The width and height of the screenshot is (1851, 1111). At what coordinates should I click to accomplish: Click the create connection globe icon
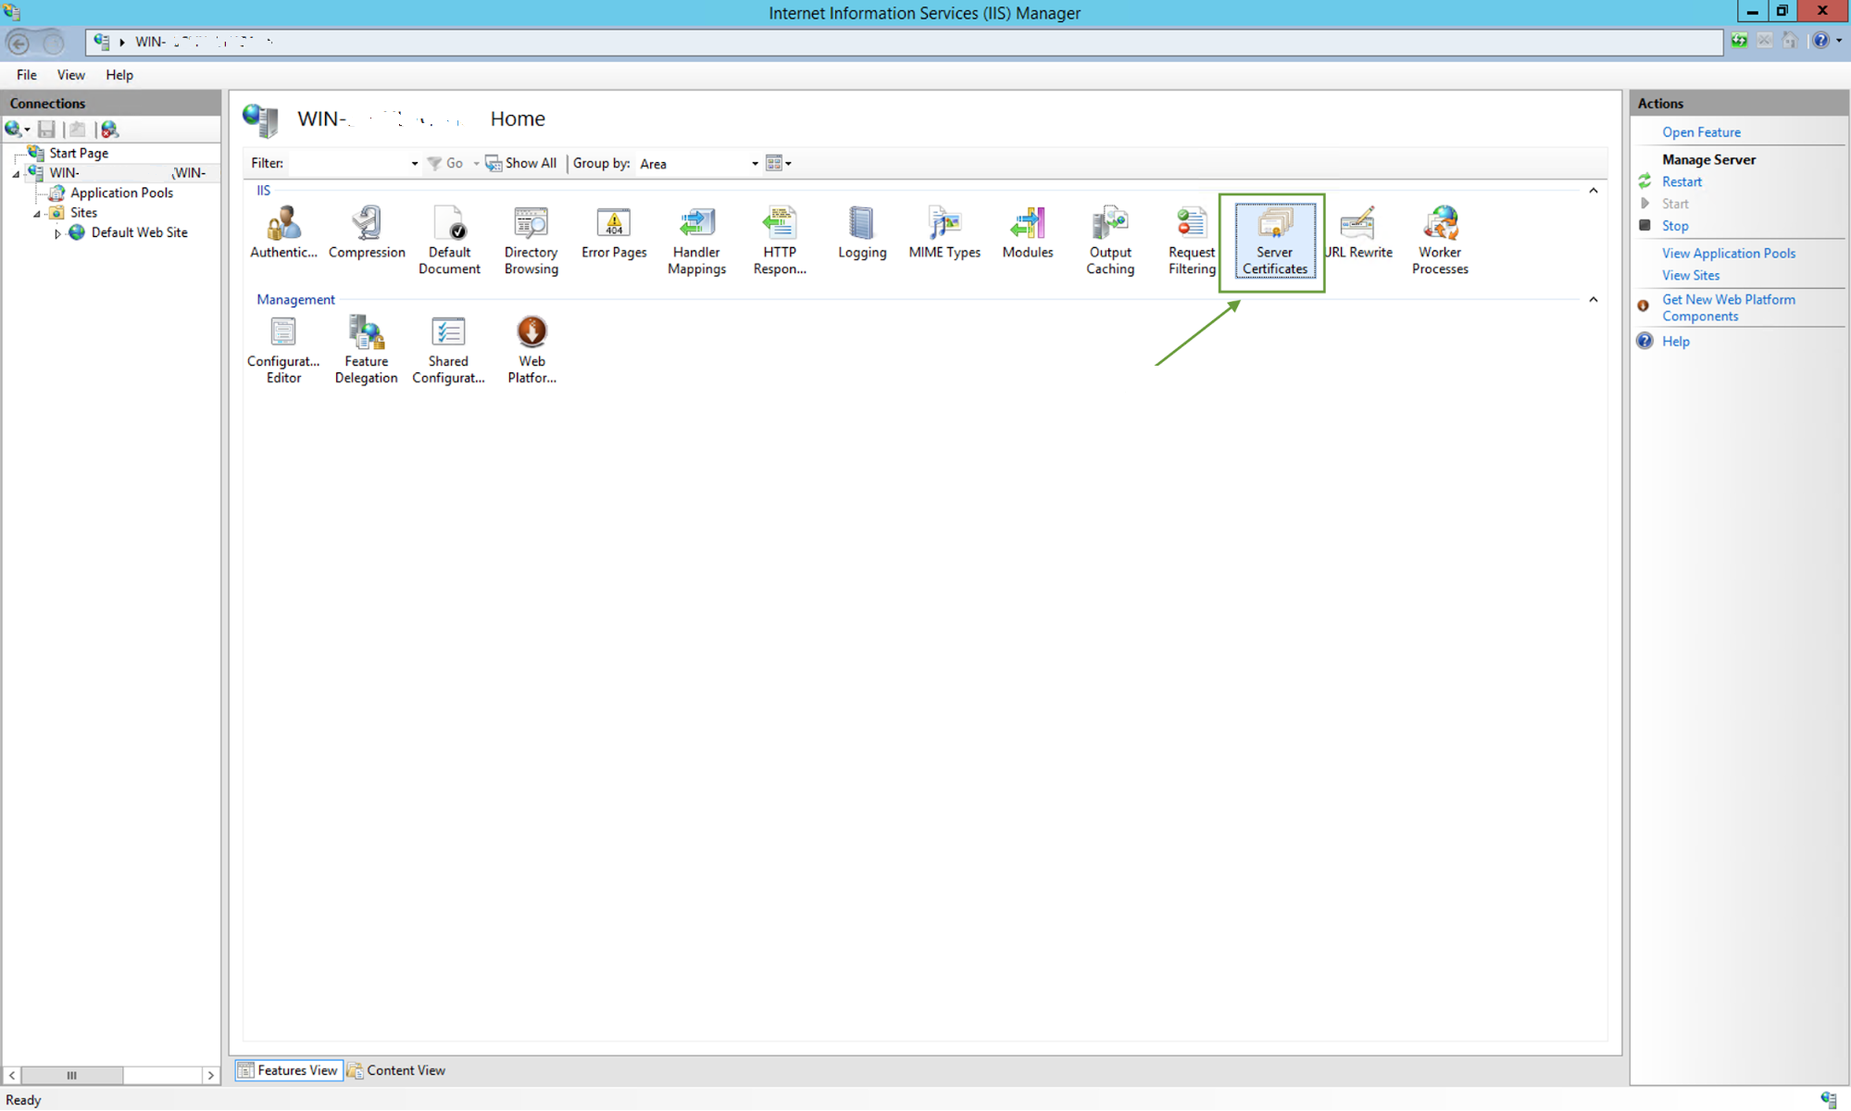tap(14, 130)
